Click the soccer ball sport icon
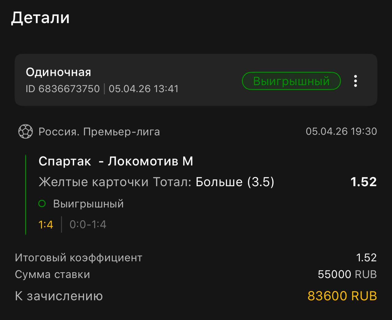Screen dimensions: 392x320 coord(25,132)
